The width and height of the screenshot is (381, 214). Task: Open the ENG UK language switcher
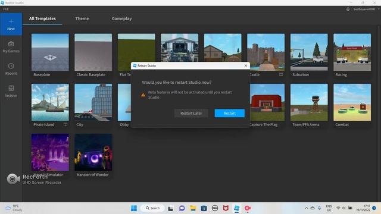329,208
